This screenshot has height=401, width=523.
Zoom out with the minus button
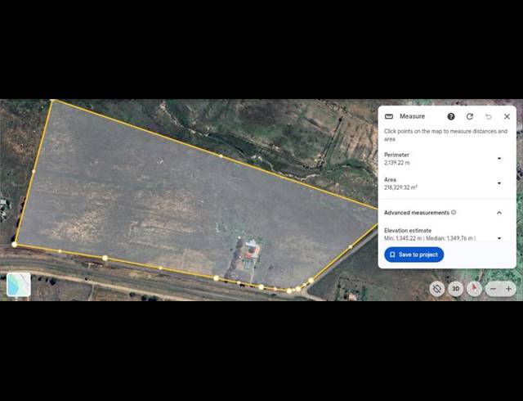[x=494, y=289]
